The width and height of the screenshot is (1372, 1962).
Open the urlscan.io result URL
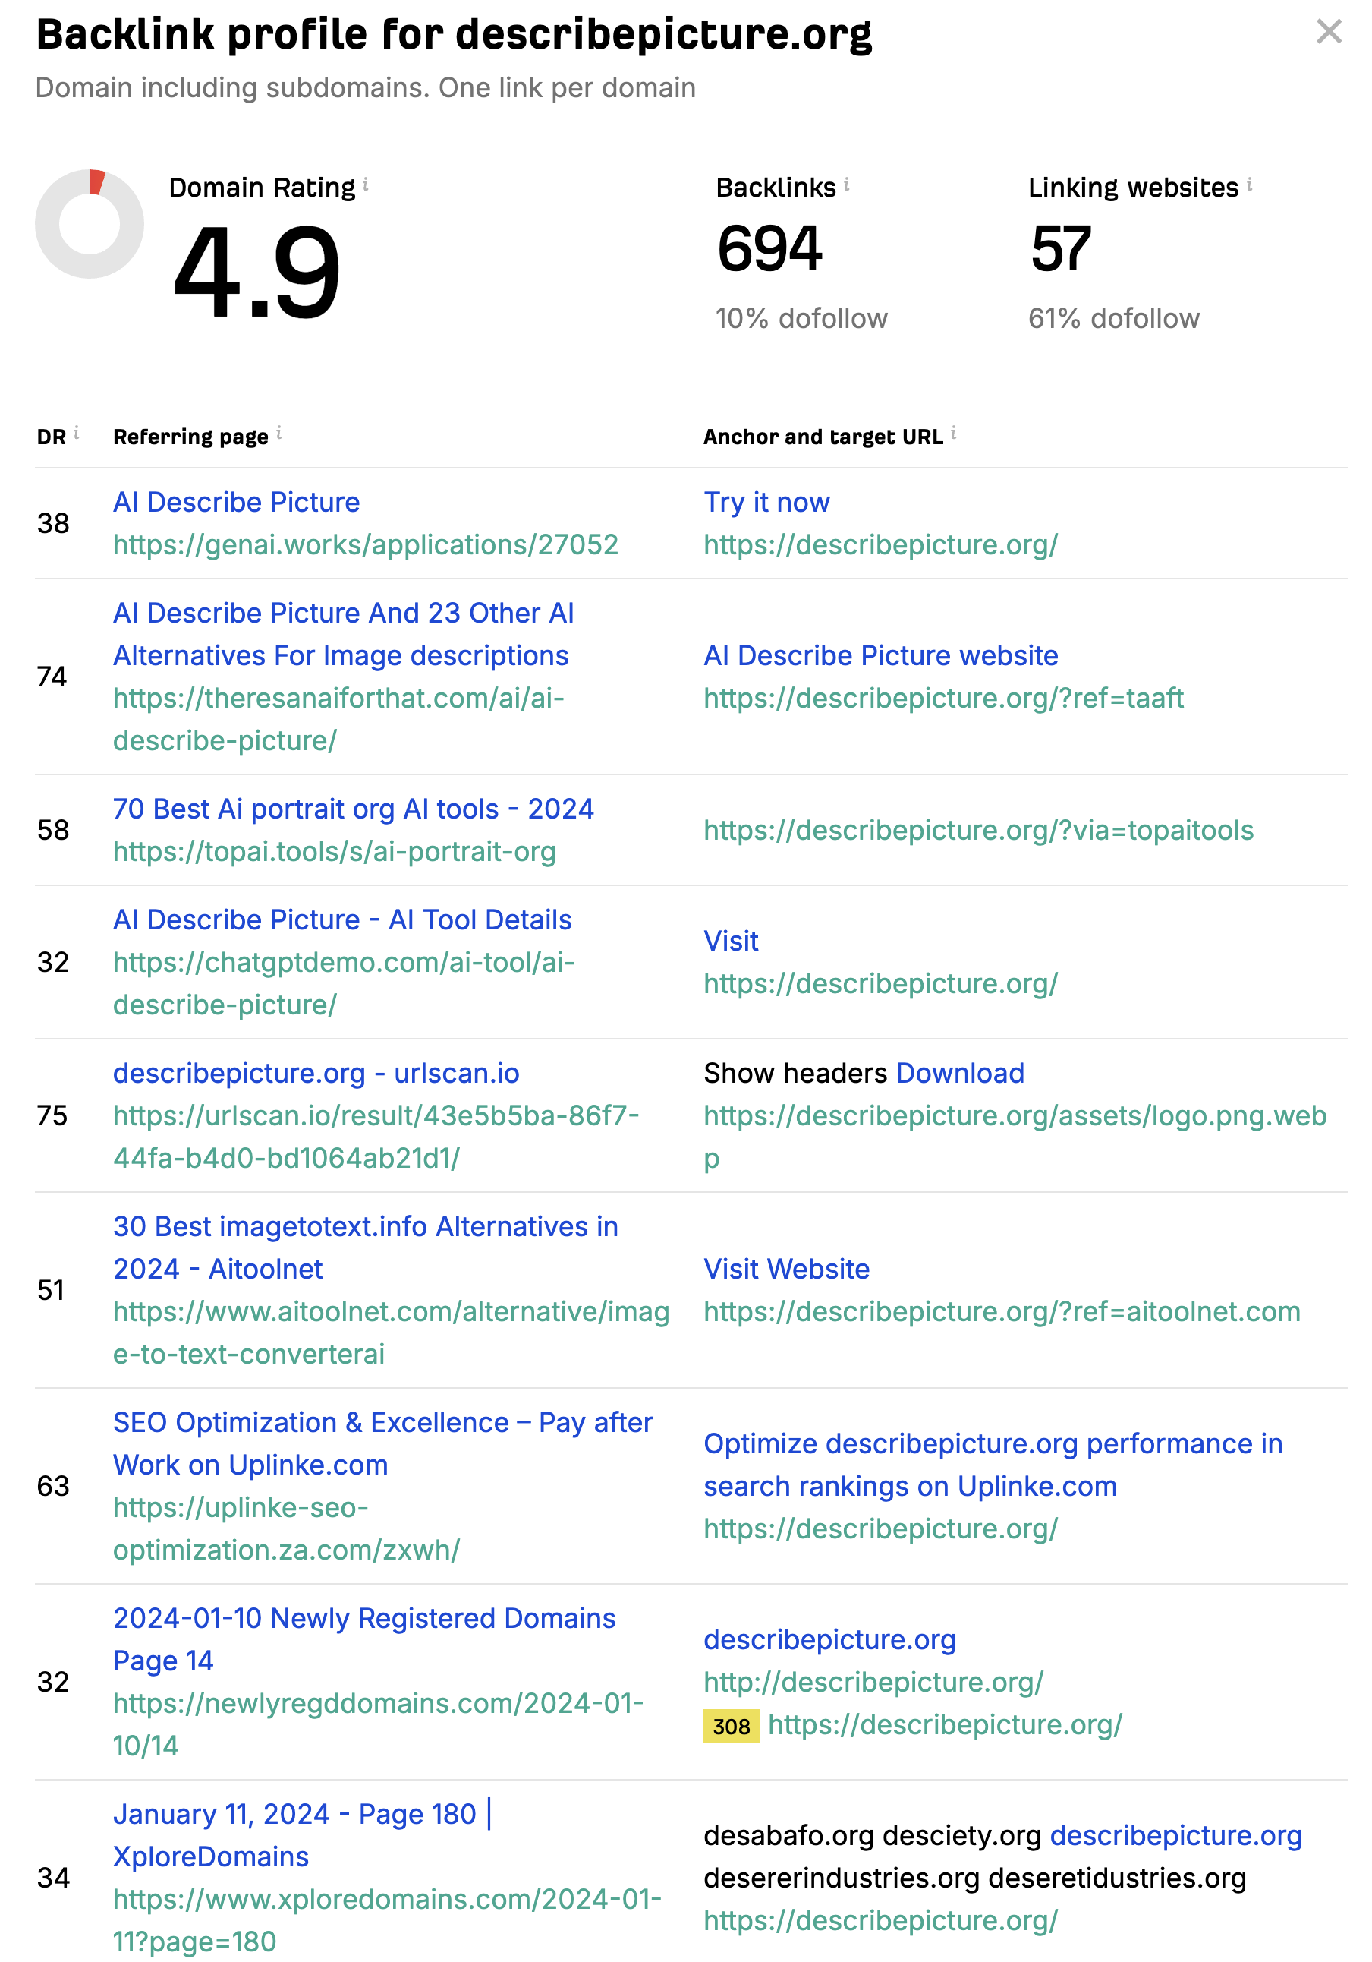(x=376, y=1137)
